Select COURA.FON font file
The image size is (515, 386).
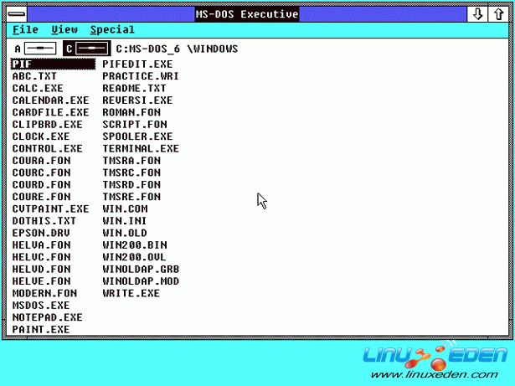pyautogui.click(x=41, y=161)
